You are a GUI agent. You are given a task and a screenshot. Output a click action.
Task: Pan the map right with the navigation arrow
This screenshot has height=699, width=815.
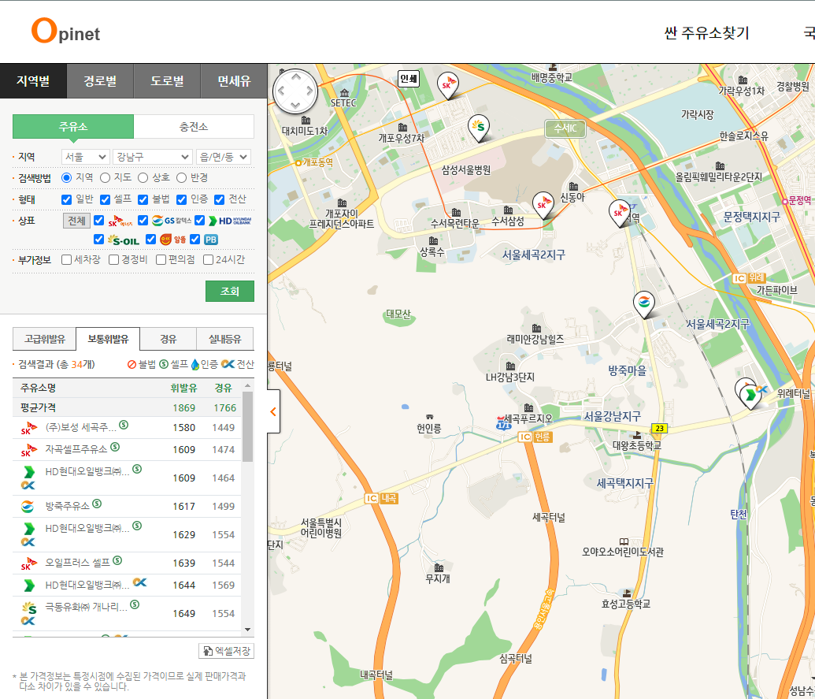coord(309,91)
